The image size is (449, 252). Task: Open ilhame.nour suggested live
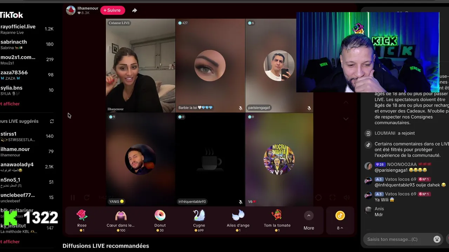[27, 152]
